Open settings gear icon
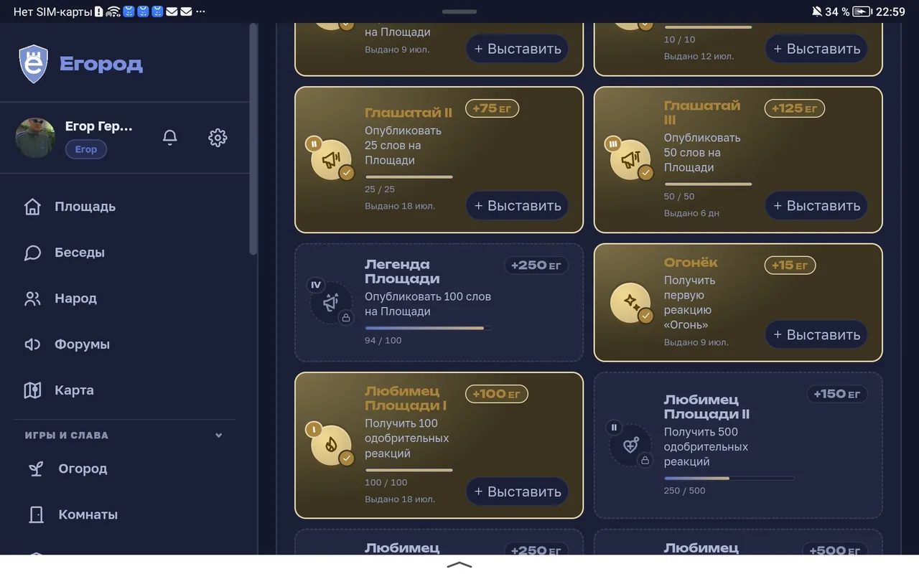This screenshot has width=919, height=574. tap(218, 137)
